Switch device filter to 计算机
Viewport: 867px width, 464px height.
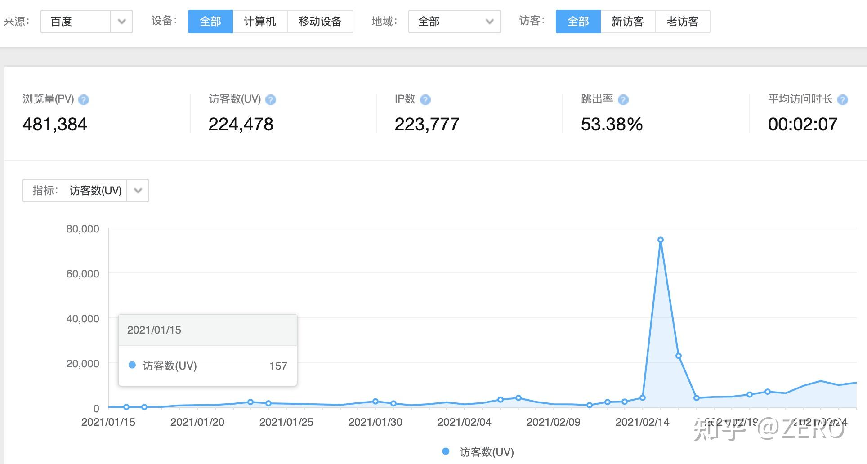click(x=259, y=21)
